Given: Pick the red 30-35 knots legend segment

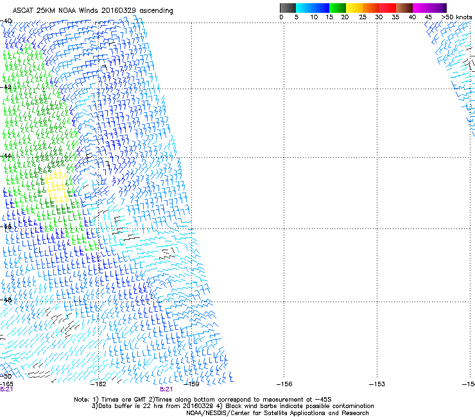Looking at the screenshot, I should pos(388,8).
